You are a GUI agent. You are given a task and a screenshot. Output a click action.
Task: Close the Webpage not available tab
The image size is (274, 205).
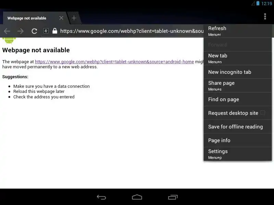61,18
